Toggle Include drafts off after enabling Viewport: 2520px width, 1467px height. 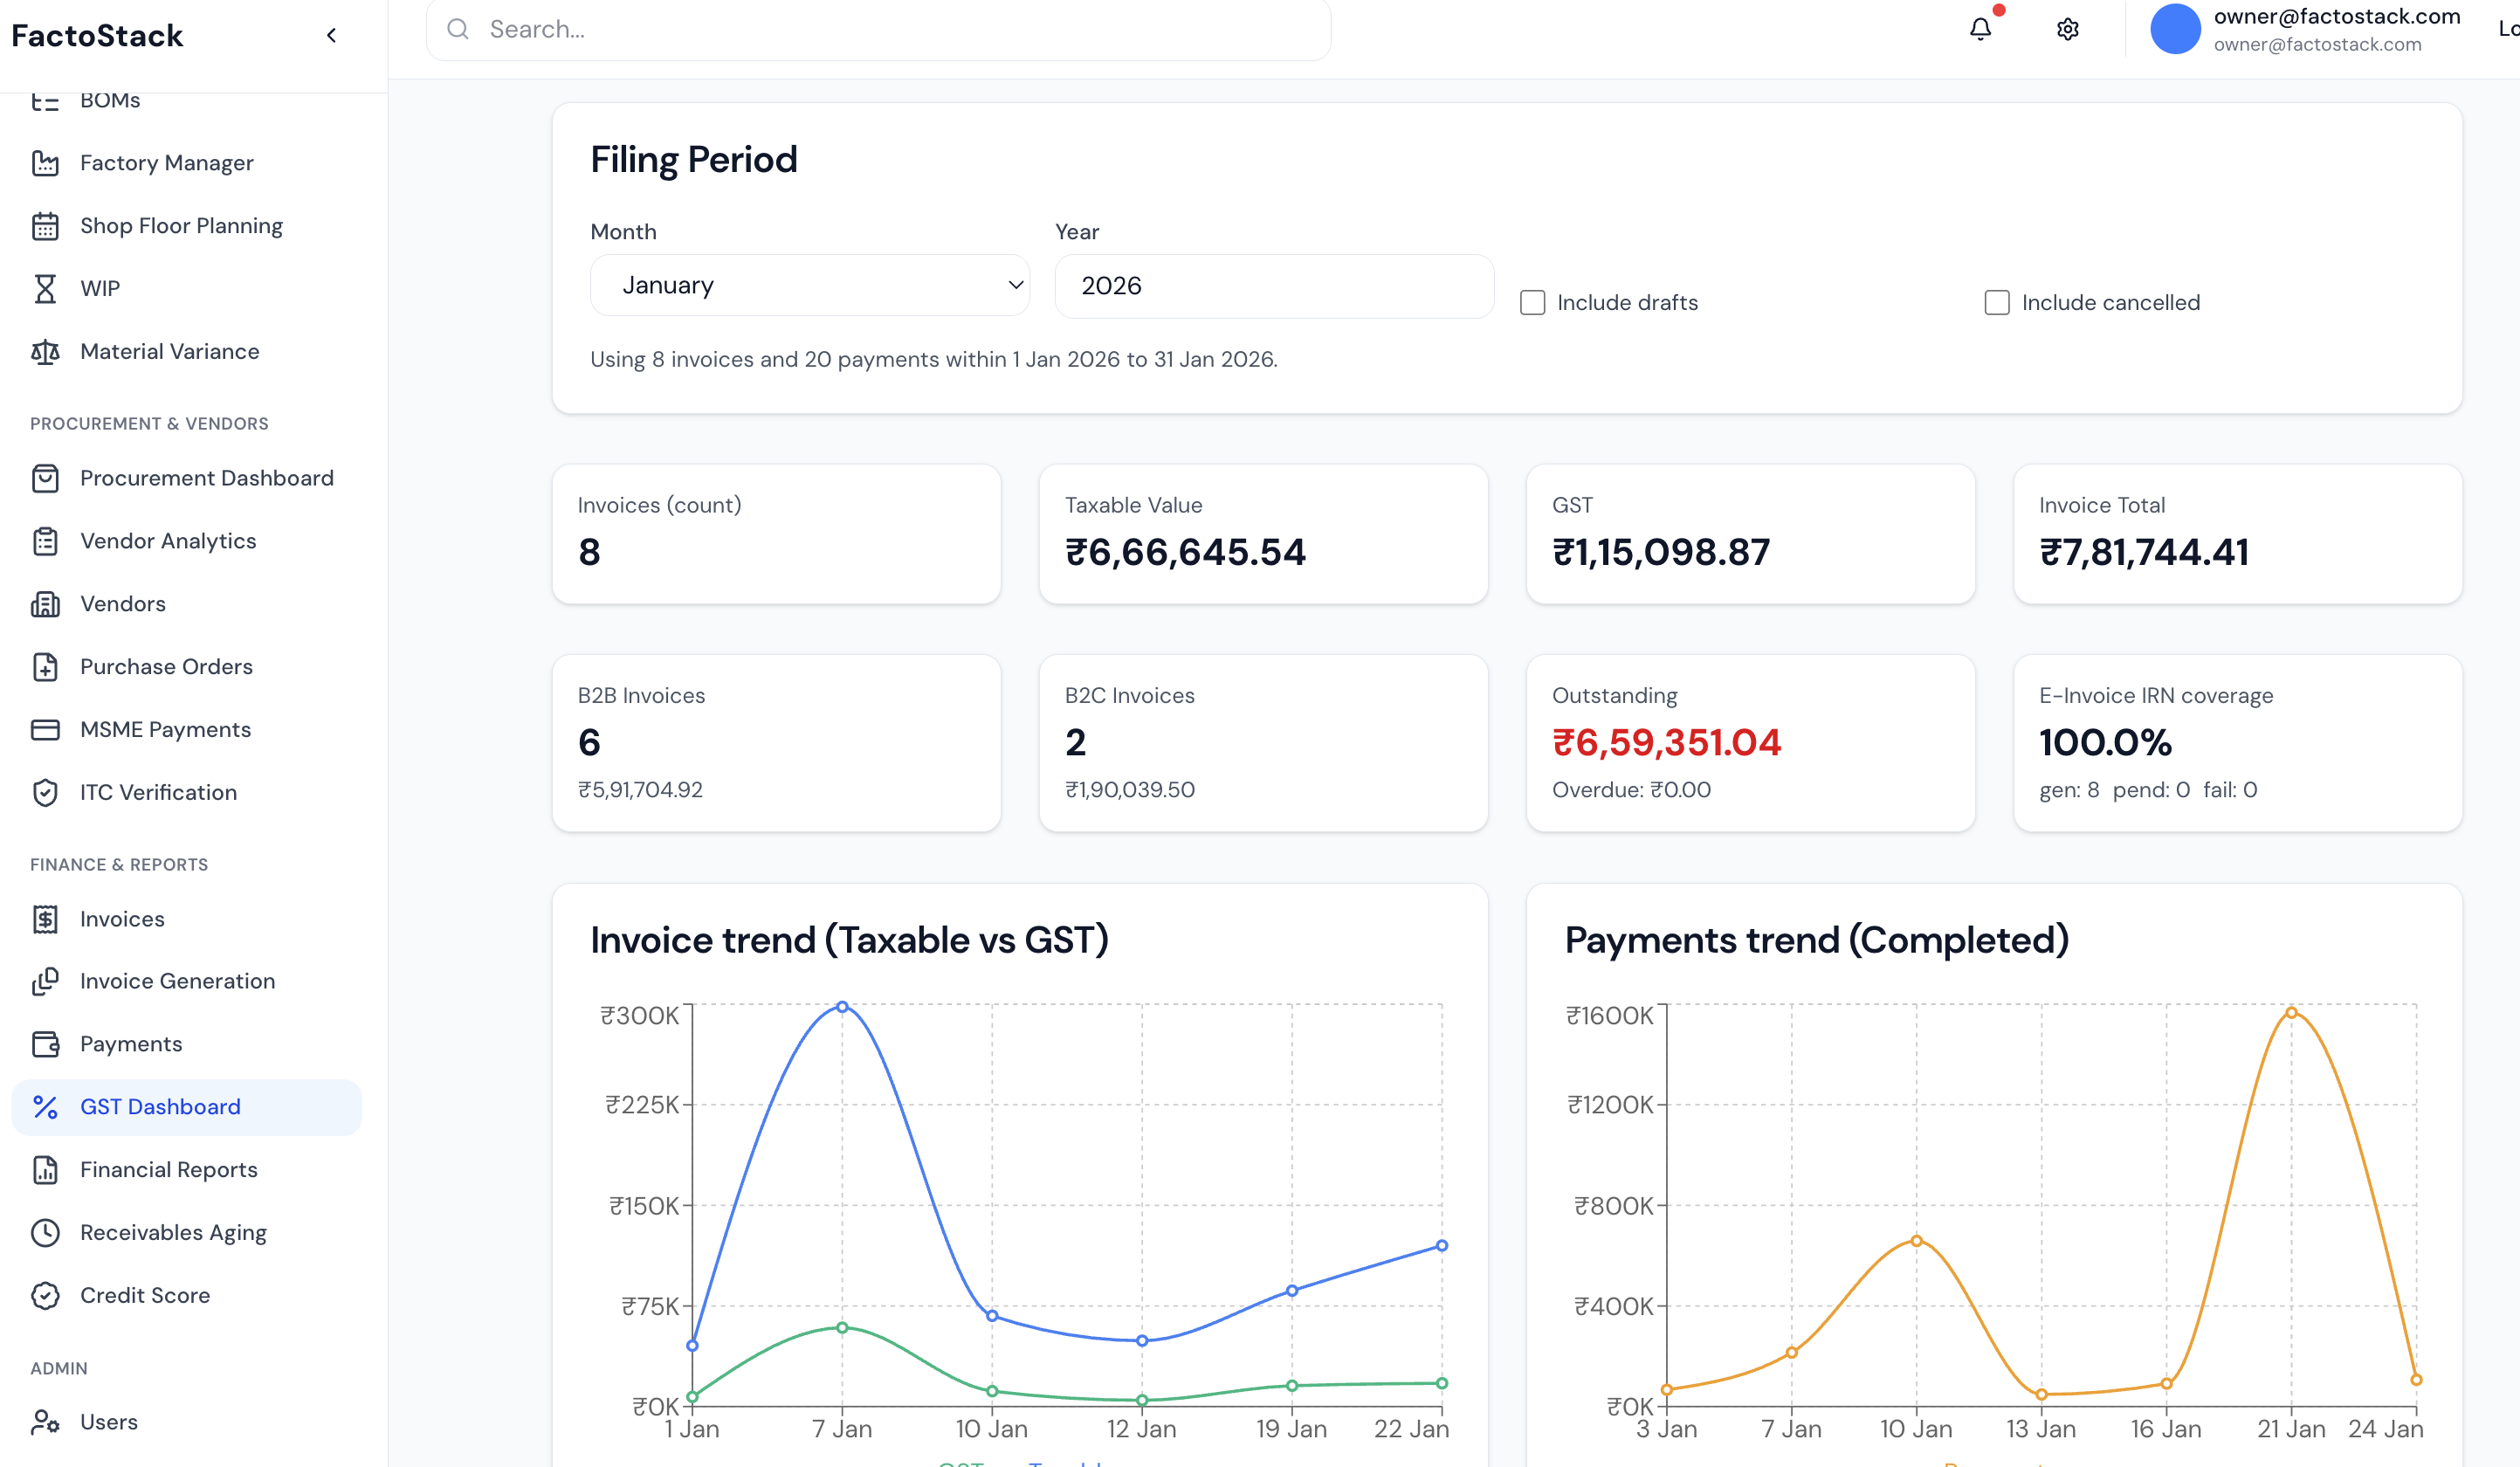pyautogui.click(x=1532, y=302)
